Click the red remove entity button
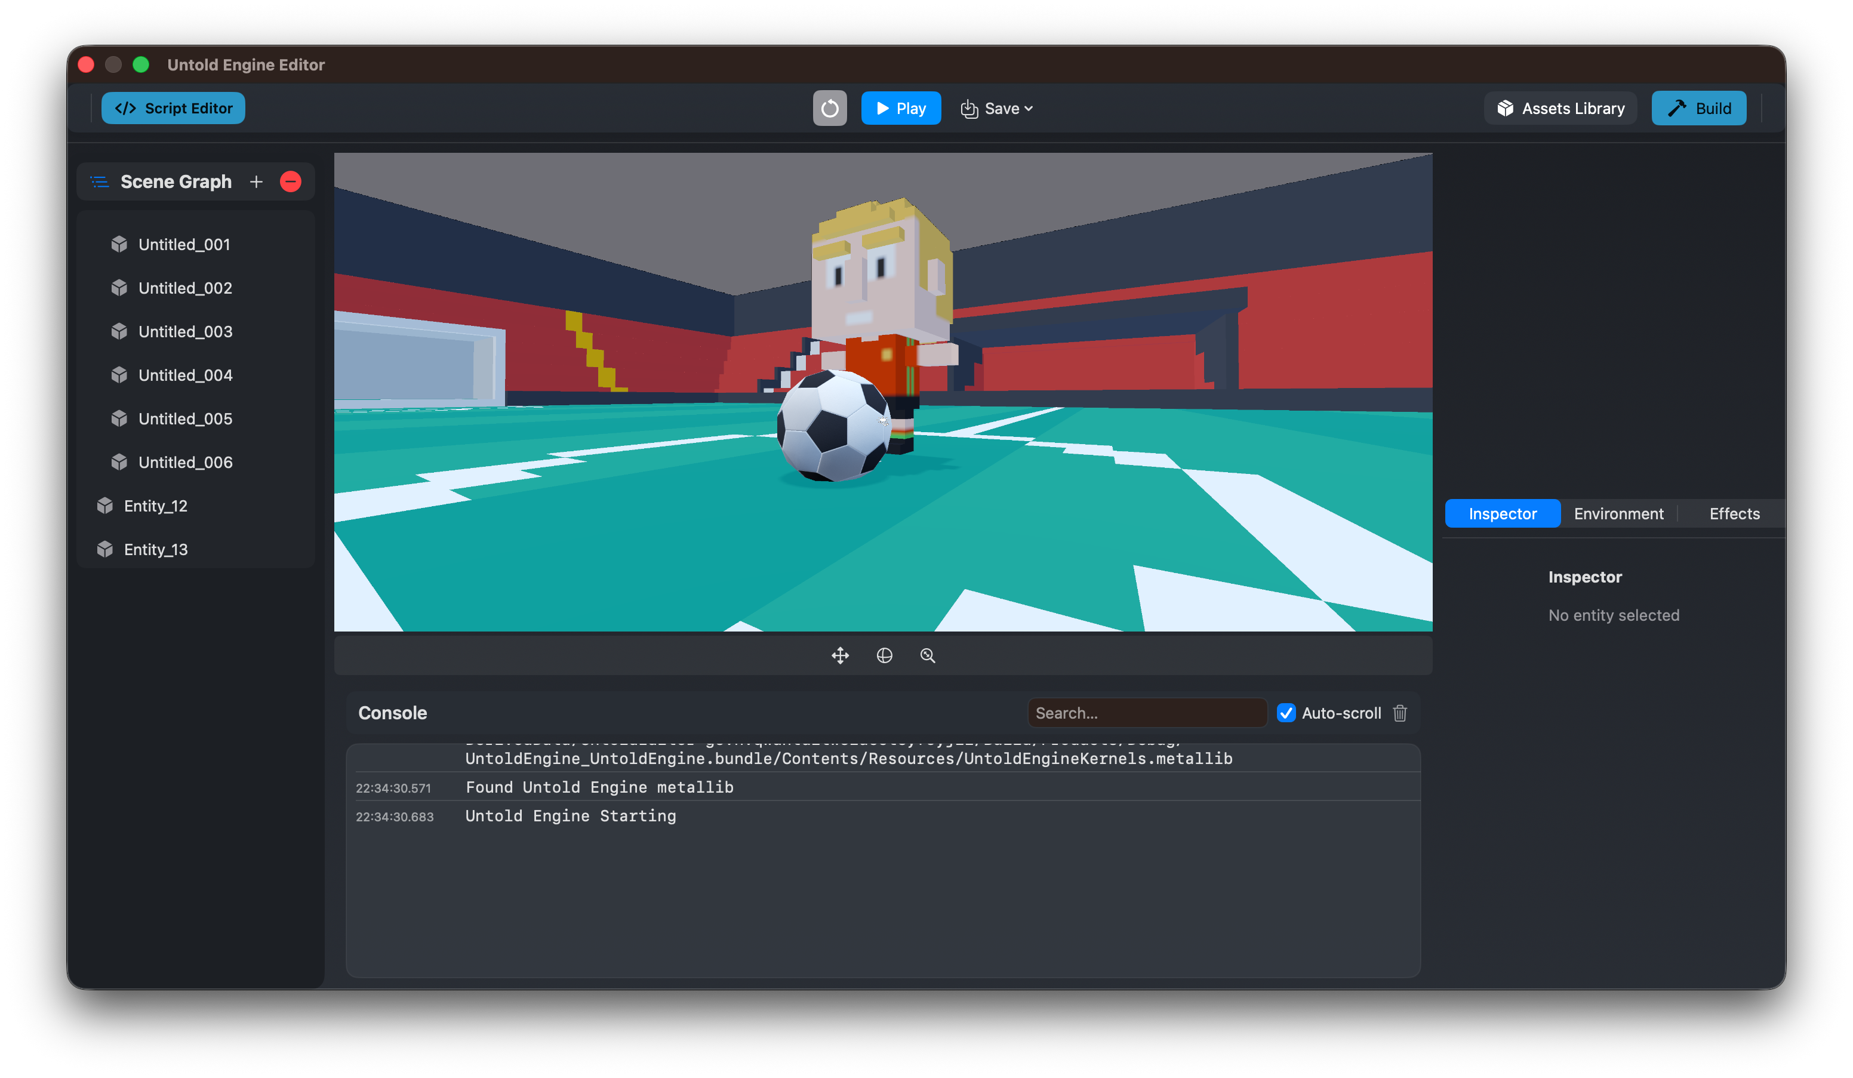Screen dimensions: 1853x1078 [291, 181]
